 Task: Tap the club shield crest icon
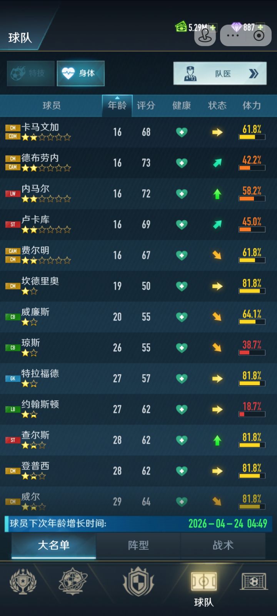138,581
